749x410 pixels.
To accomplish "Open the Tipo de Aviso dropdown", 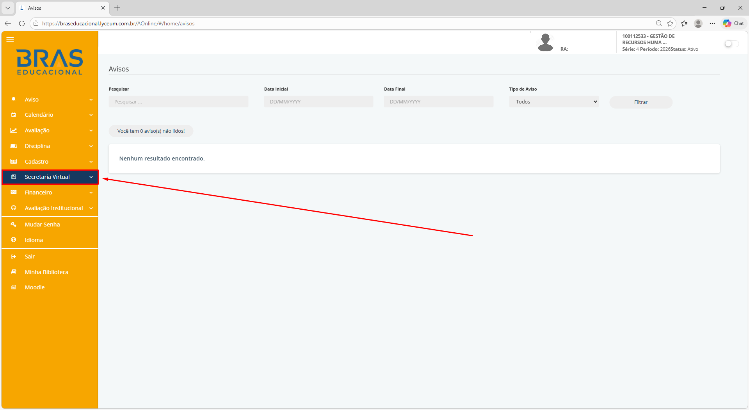I will [x=553, y=102].
